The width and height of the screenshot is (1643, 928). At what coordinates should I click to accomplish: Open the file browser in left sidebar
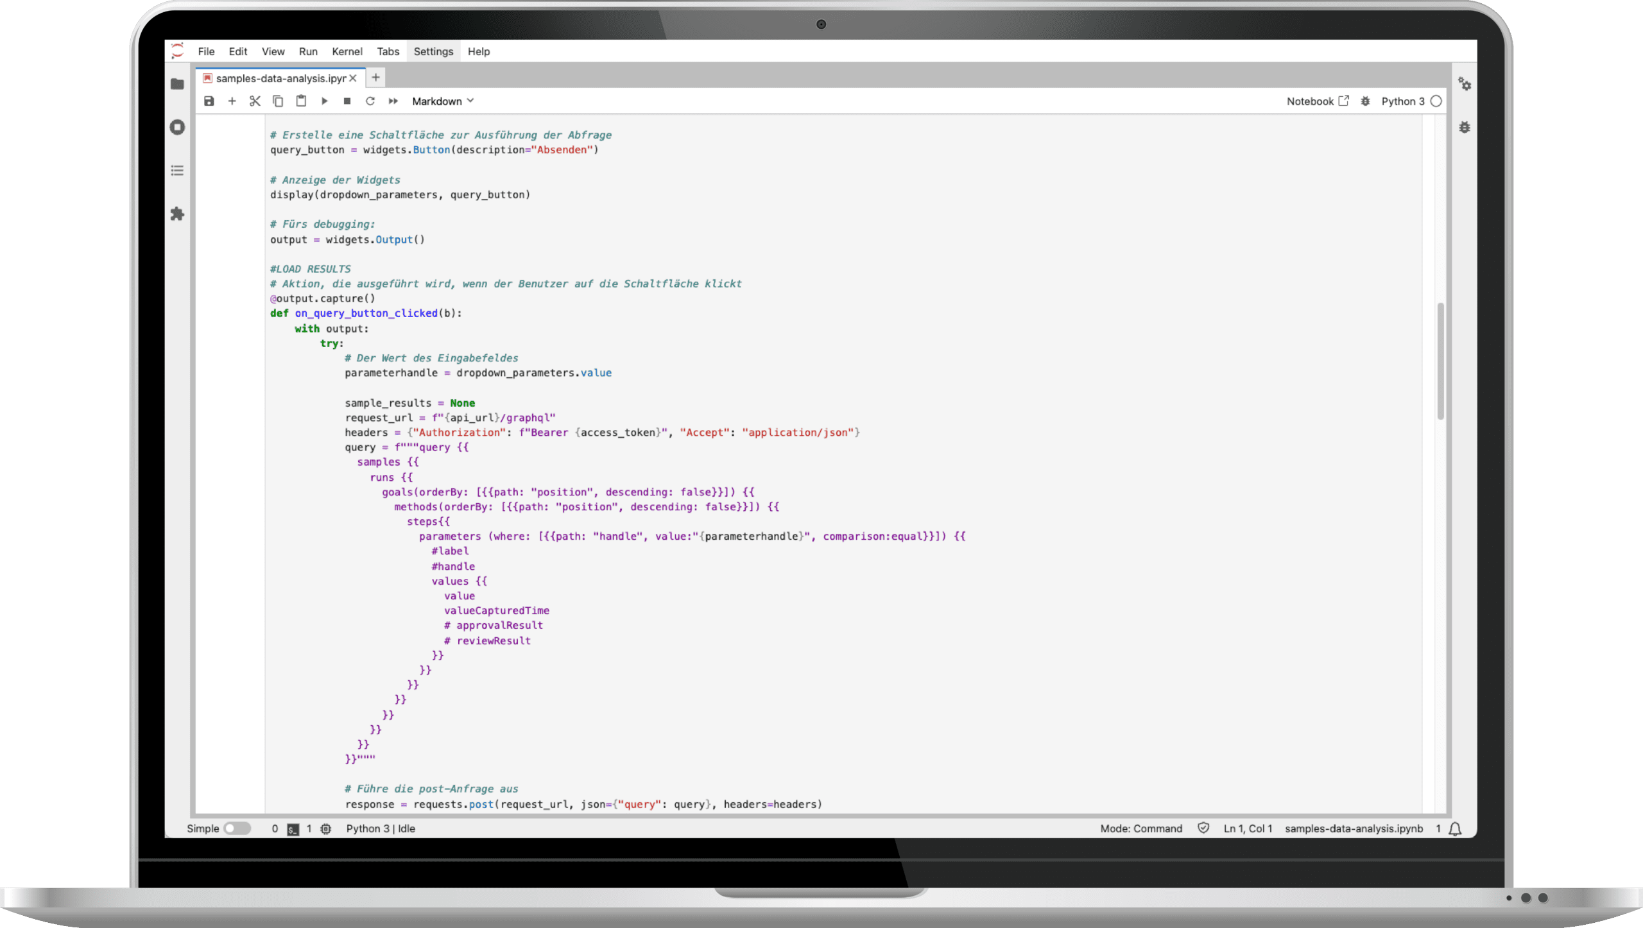click(177, 84)
